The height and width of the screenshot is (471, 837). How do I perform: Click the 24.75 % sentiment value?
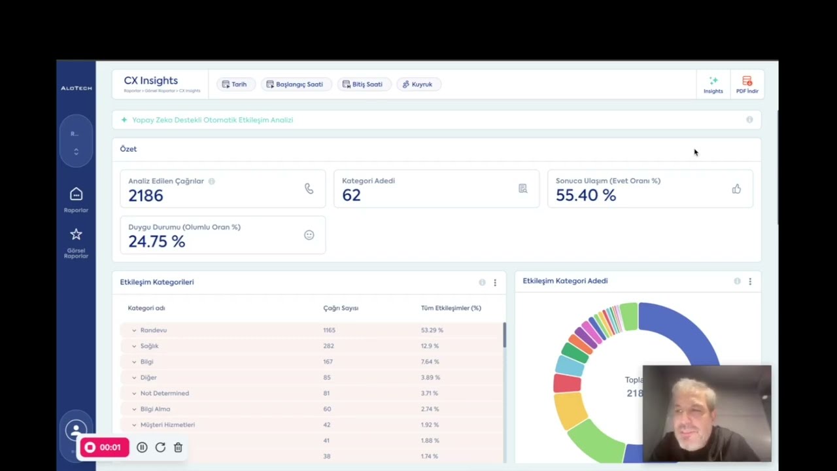[x=157, y=241]
